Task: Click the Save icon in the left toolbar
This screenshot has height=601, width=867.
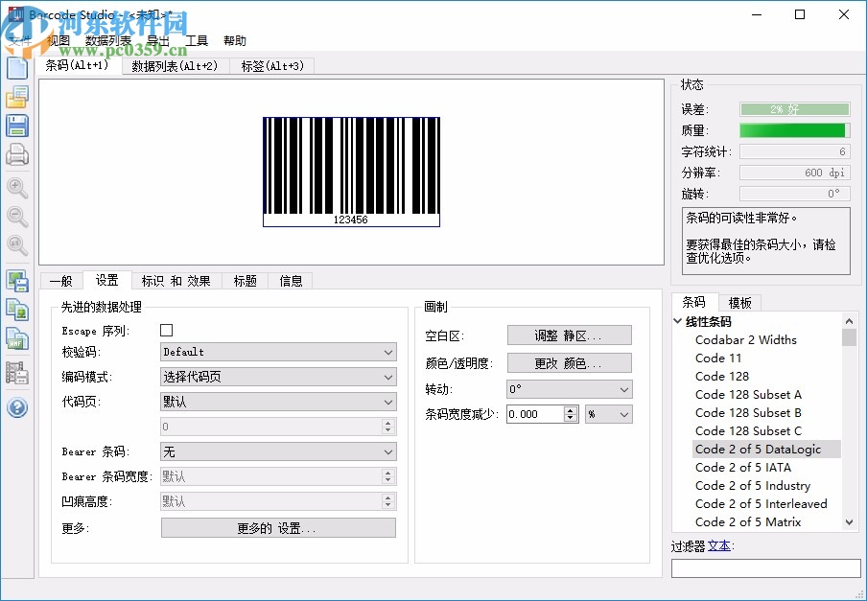Action: click(x=16, y=126)
